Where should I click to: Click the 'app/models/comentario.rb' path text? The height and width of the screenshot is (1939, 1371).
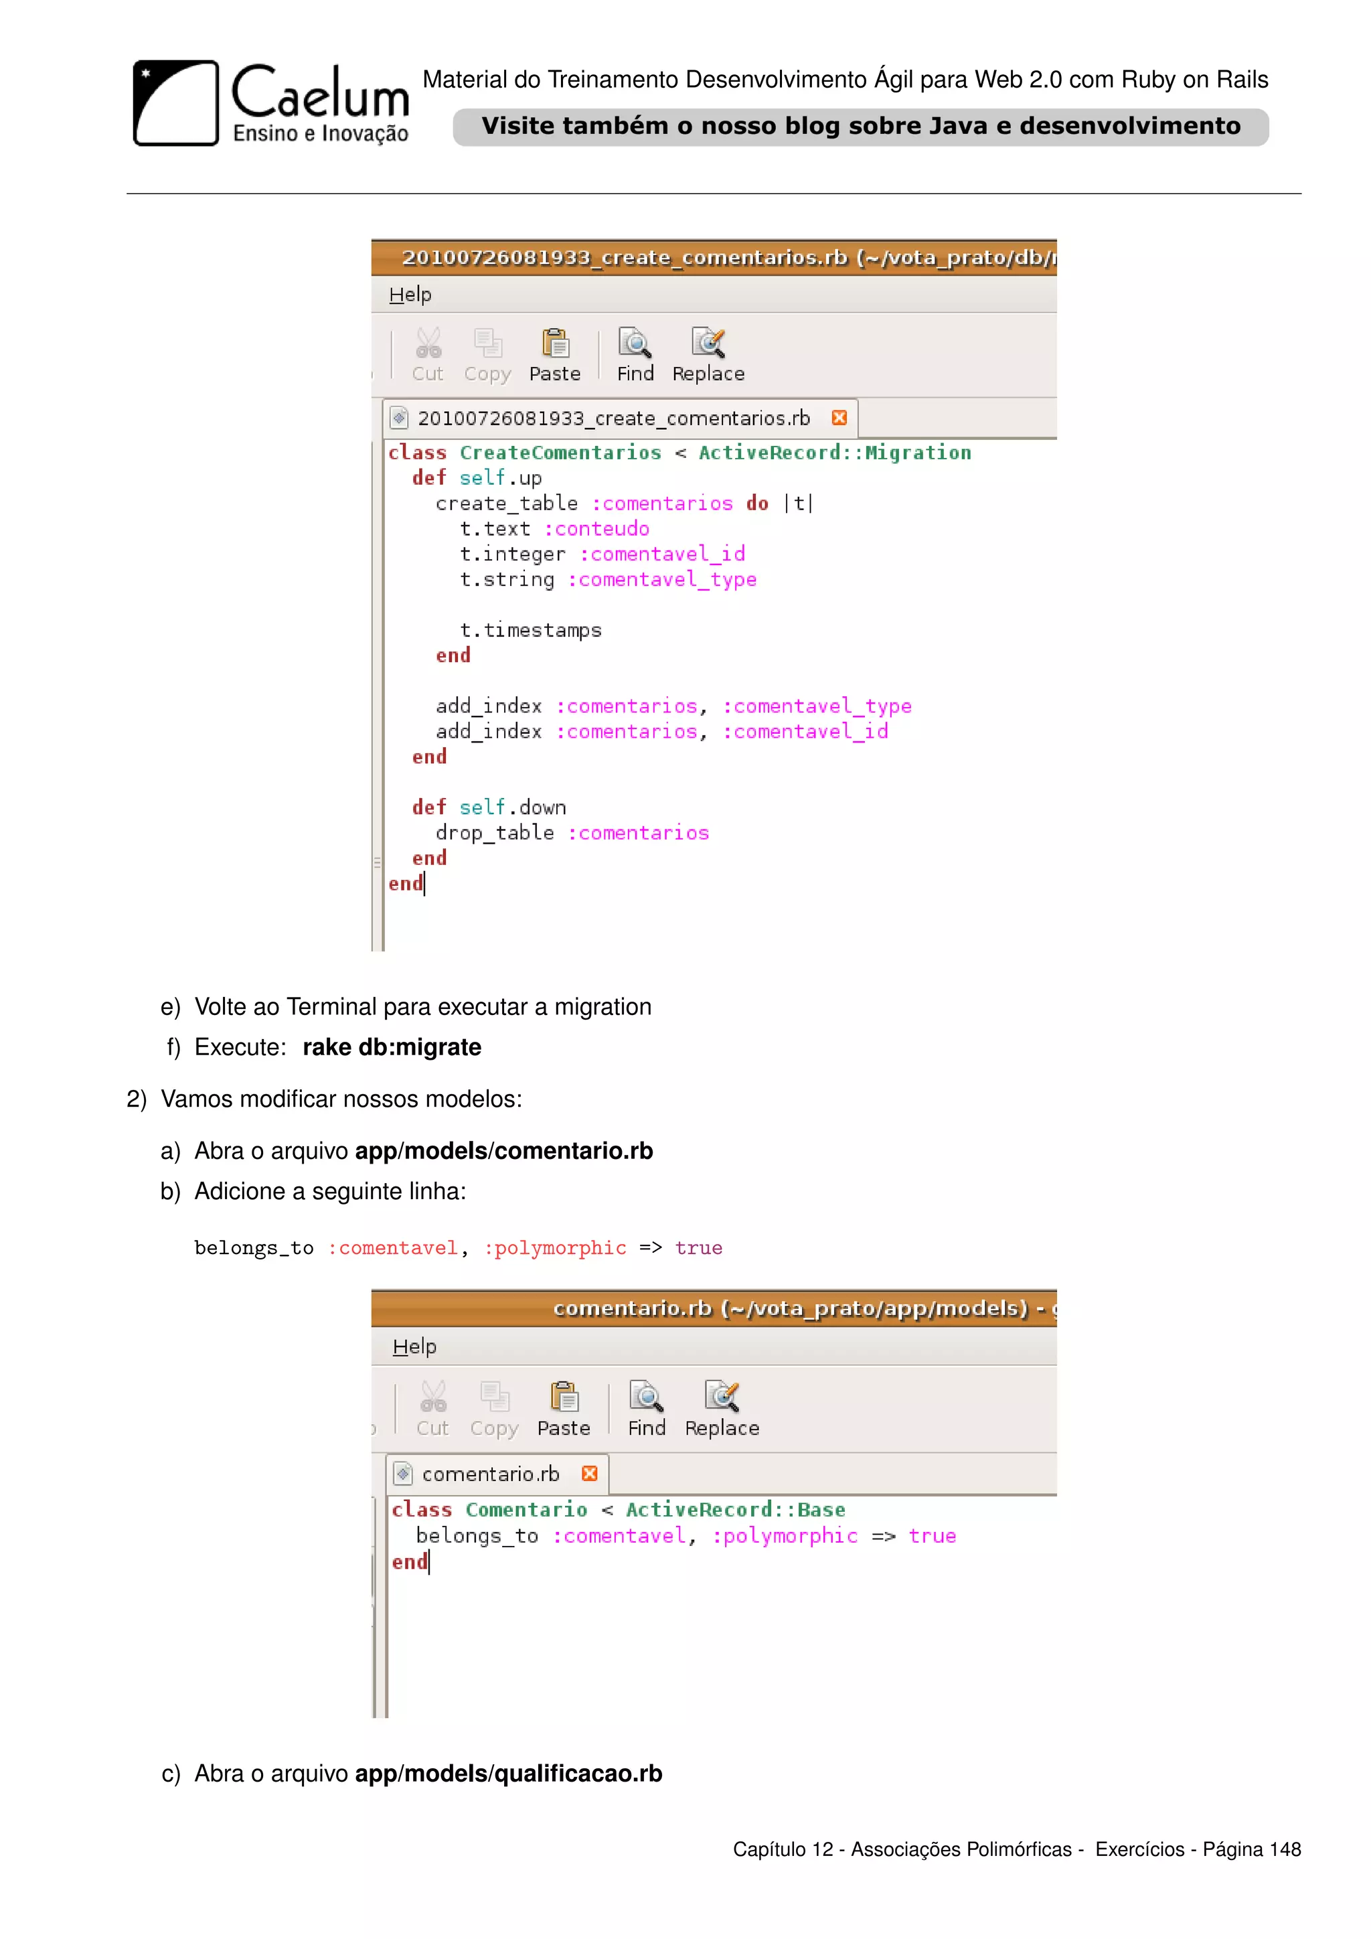[504, 1151]
